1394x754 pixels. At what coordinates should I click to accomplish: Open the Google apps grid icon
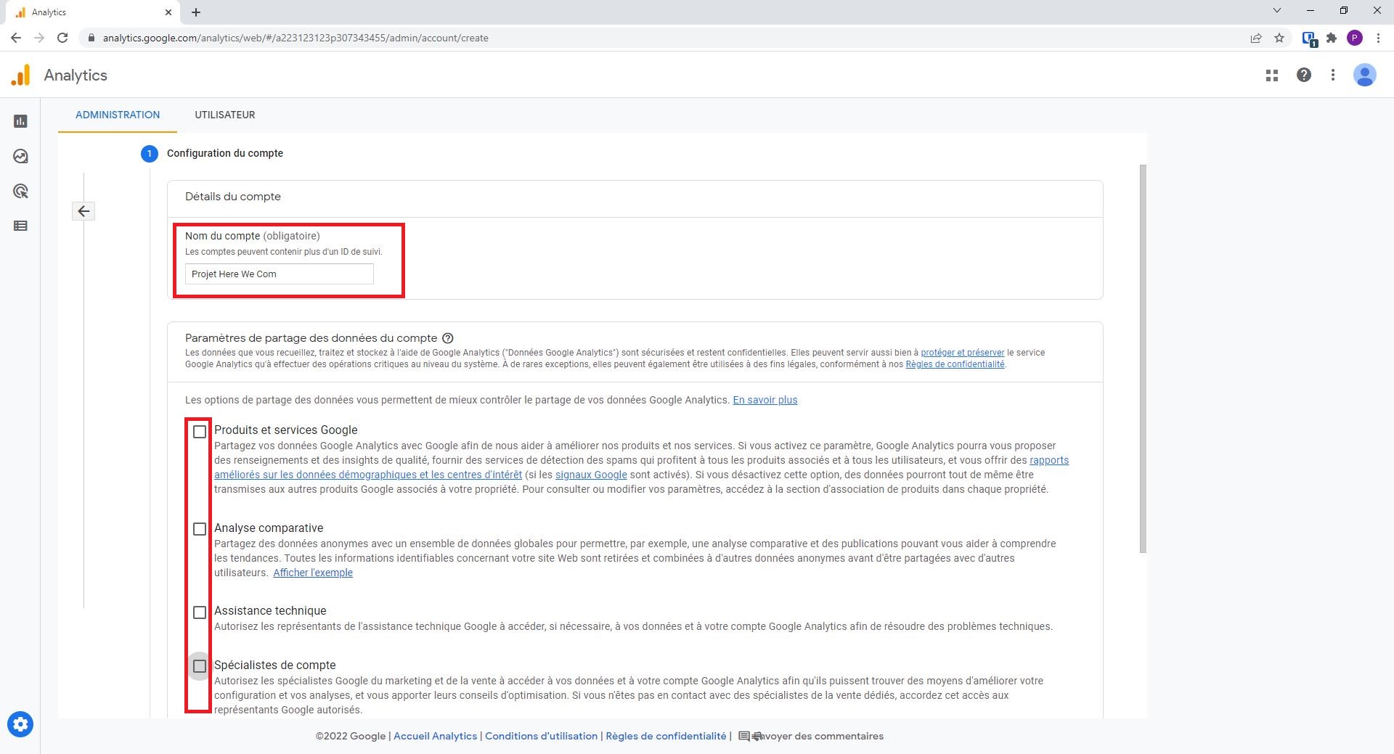(1272, 75)
